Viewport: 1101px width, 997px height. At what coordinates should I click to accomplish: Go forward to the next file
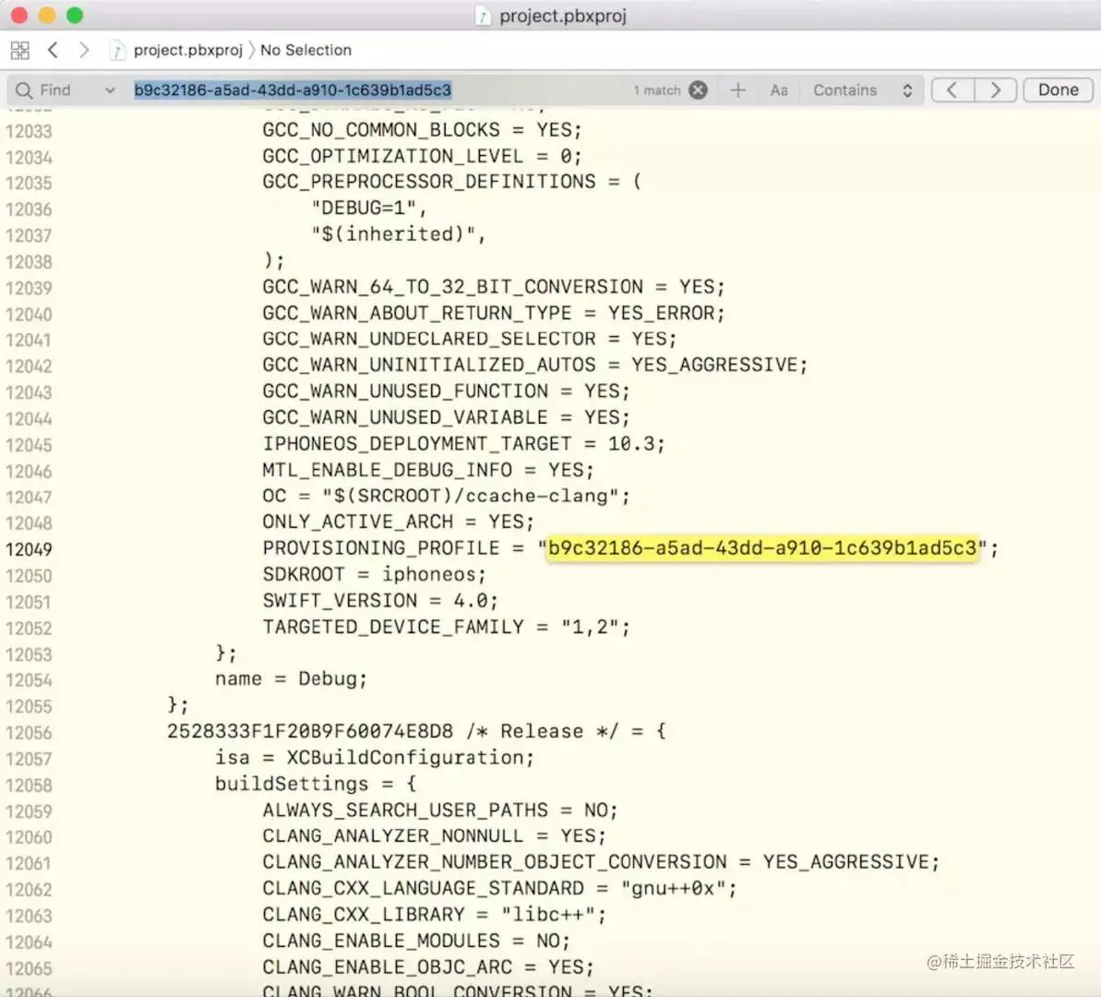[84, 50]
